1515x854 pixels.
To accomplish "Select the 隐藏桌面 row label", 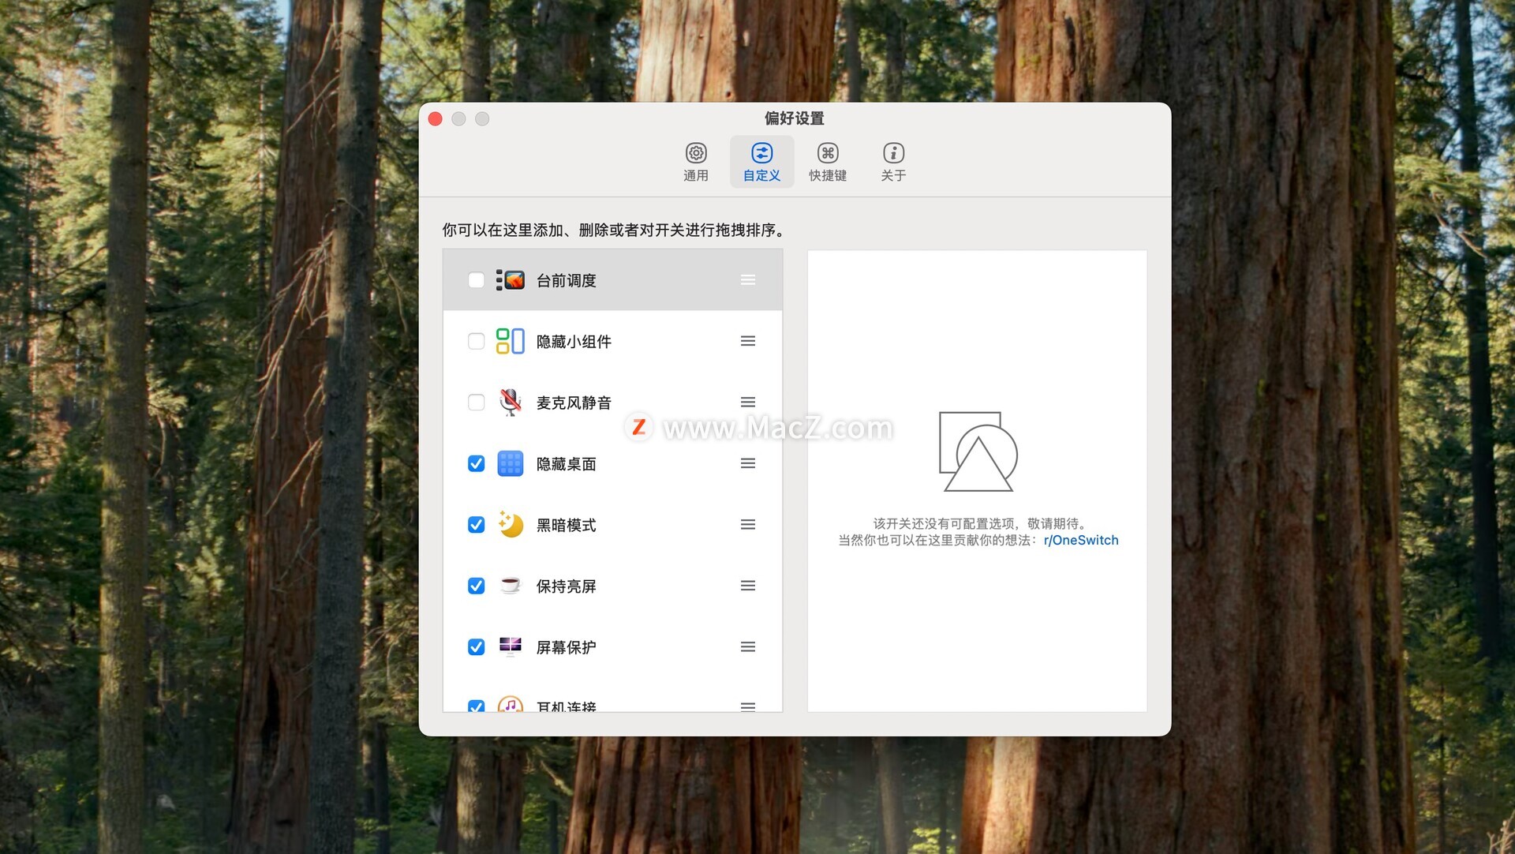I will tap(566, 464).
